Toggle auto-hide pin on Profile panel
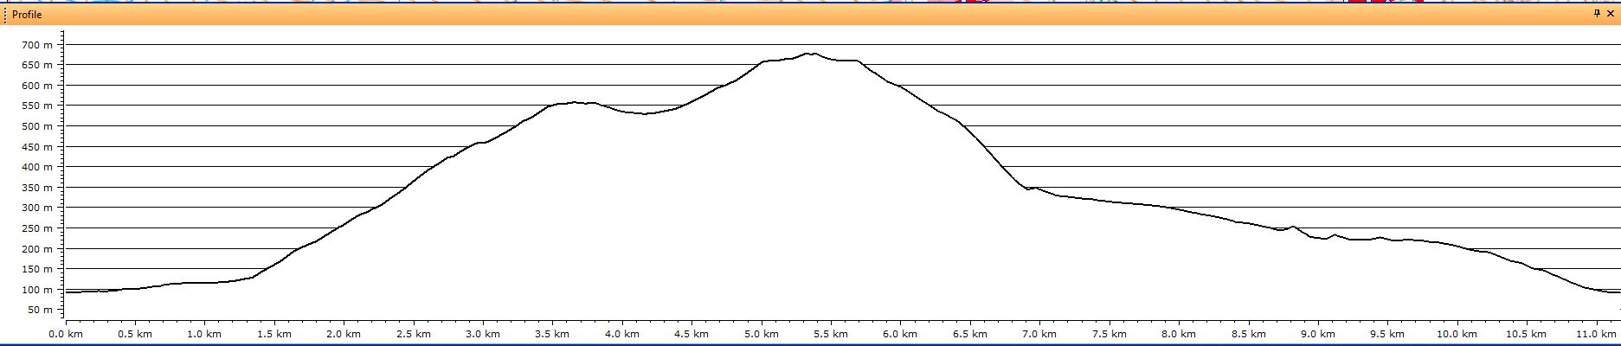 (1597, 14)
